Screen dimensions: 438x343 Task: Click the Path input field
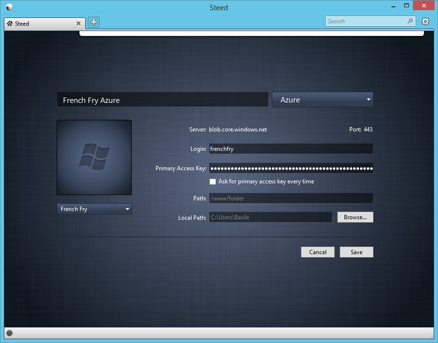(x=291, y=198)
